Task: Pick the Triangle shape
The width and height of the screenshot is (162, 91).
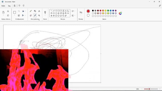Action: click(x=66, y=11)
